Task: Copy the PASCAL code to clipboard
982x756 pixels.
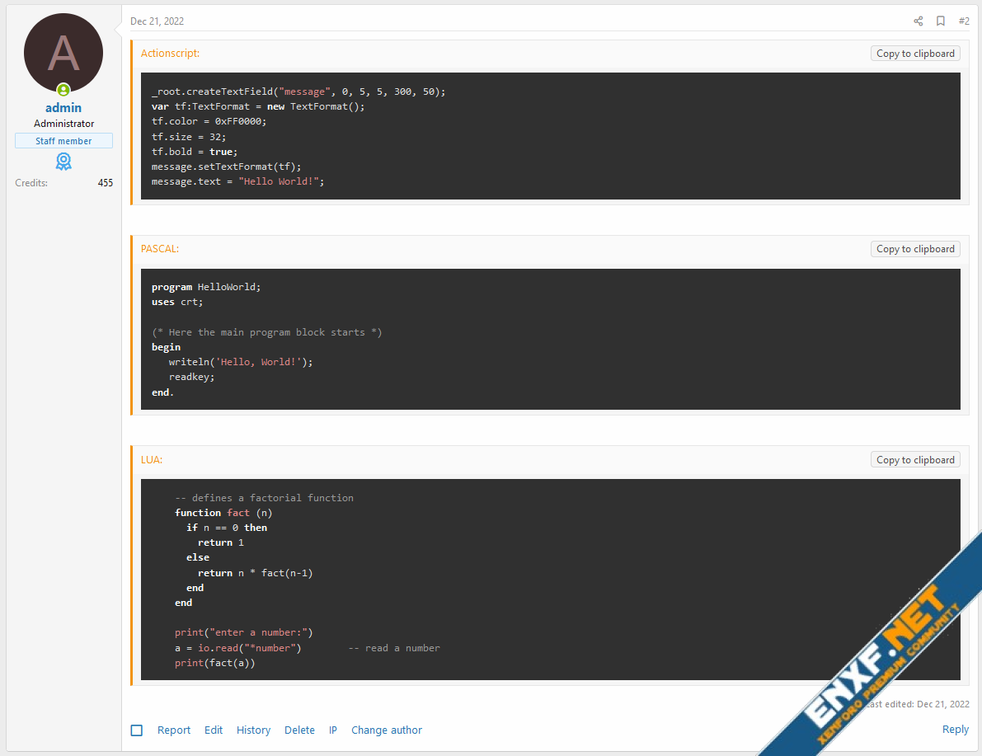Action: [x=915, y=249]
